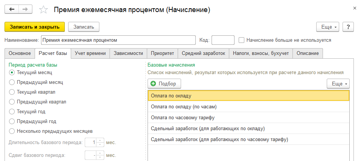The height and width of the screenshot is (161, 361).
Task: Click the forward navigation arrow
Action: [x=25, y=10]
